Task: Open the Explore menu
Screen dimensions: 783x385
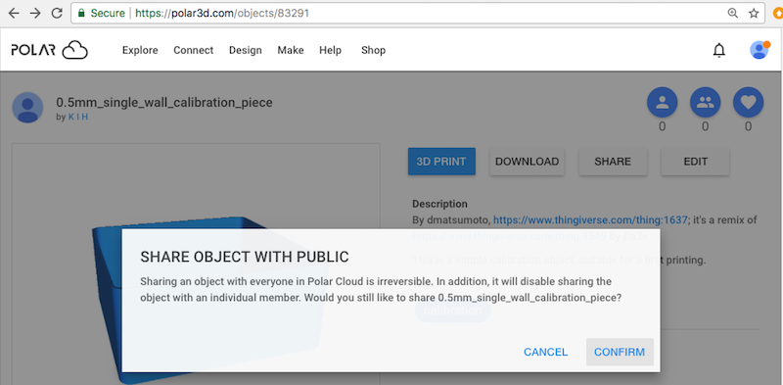Action: [x=140, y=50]
